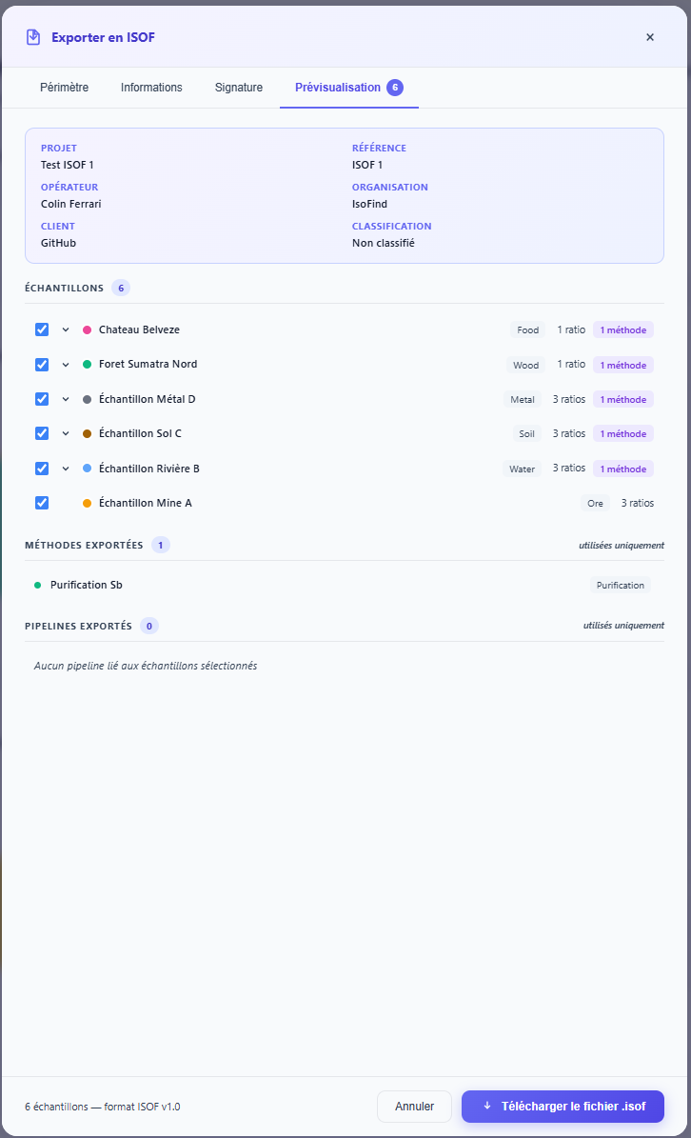691x1138 pixels.
Task: Close the Exporter en ISOF dialog
Action: click(x=650, y=37)
